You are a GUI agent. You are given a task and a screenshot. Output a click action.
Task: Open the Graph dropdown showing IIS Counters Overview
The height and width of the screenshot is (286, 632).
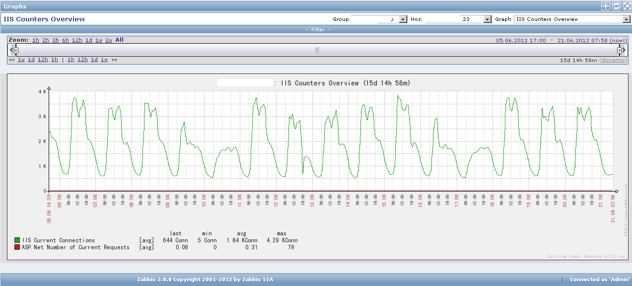(x=572, y=19)
